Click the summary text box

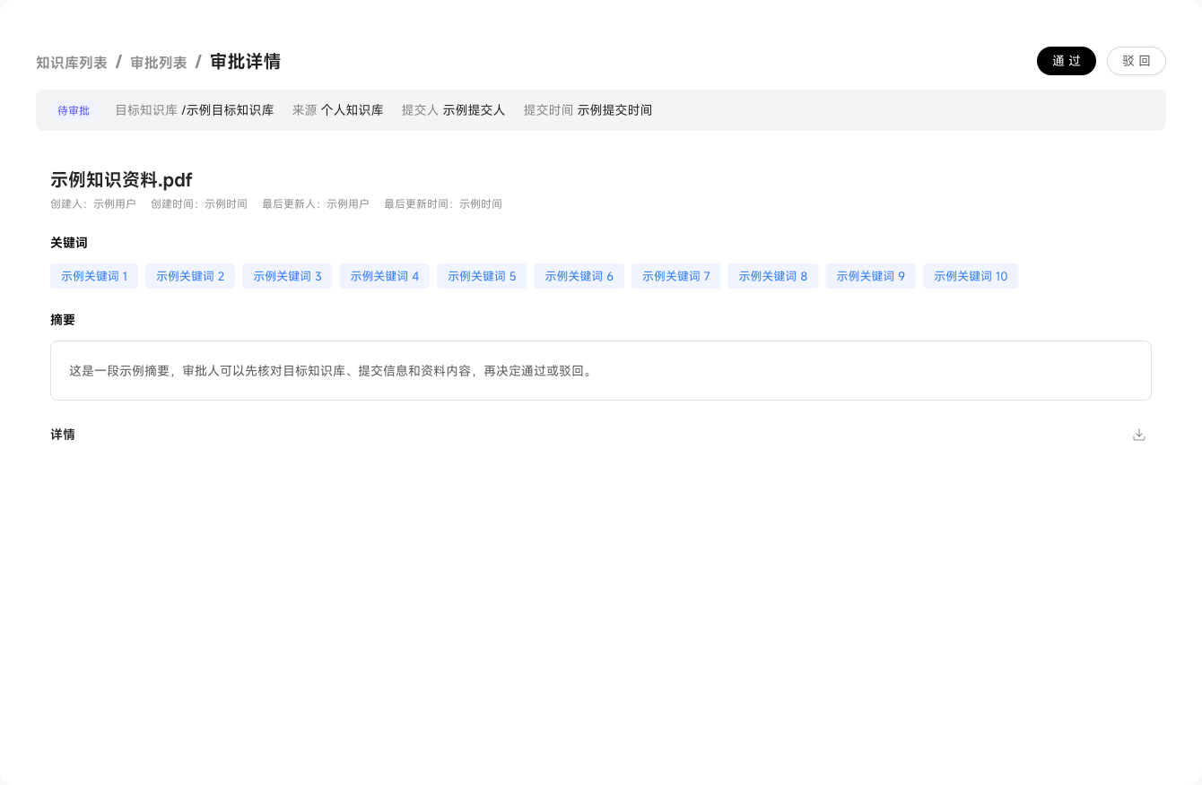pos(601,370)
